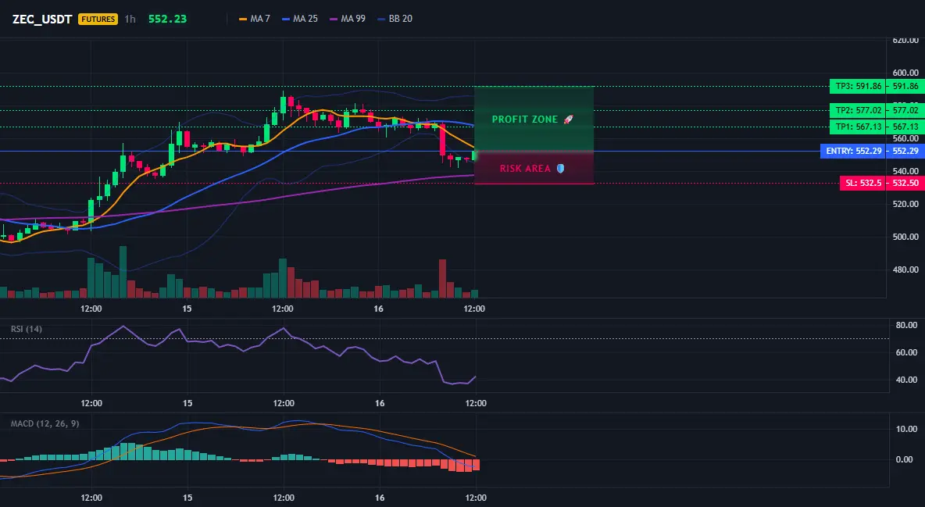This screenshot has width=925, height=507.
Task: Click the 540.00 price axis value
Action: click(x=905, y=171)
